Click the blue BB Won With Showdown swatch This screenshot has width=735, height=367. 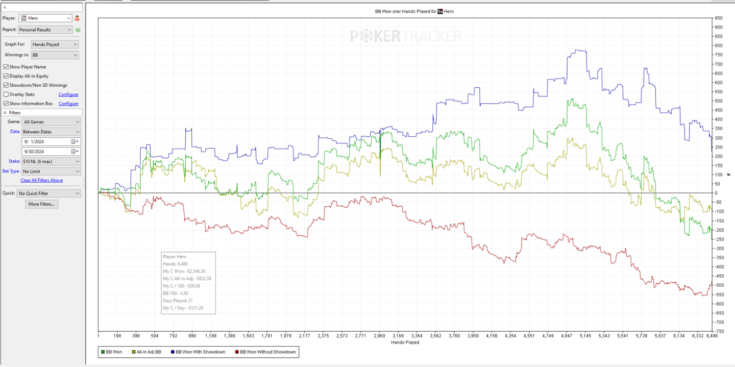click(173, 352)
